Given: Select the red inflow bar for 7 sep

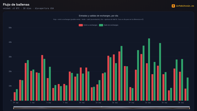Looking at the screenshot, I should point(64,92).
